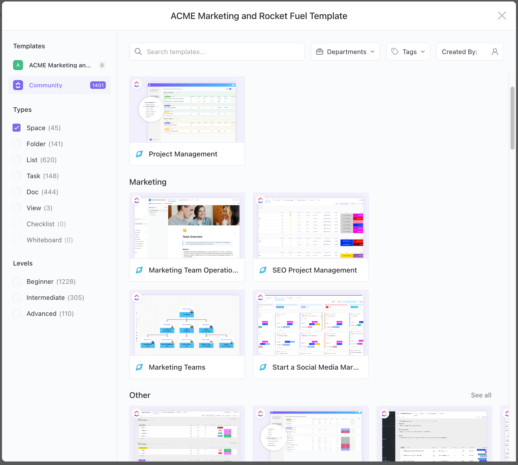The width and height of the screenshot is (518, 465).
Task: Click the tag icon in Tags filter
Action: (x=395, y=52)
